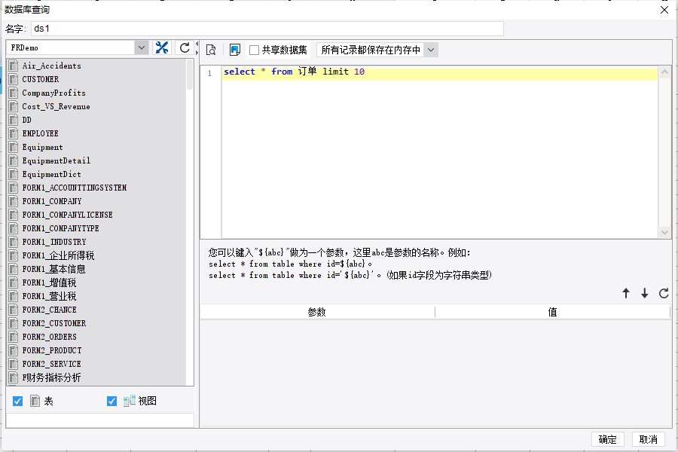The width and height of the screenshot is (678, 452).
Task: Preview the query results
Action: pos(211,50)
